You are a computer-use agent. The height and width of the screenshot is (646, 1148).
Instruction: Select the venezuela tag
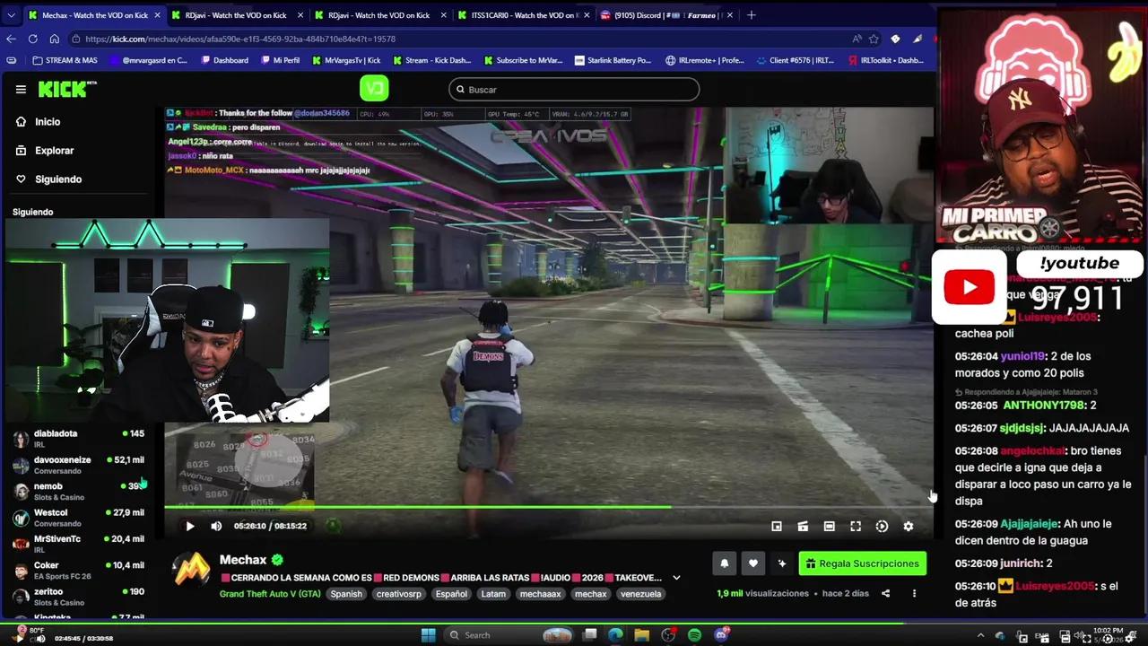[x=640, y=594]
